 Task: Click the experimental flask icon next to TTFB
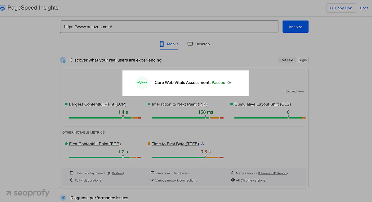(x=202, y=144)
